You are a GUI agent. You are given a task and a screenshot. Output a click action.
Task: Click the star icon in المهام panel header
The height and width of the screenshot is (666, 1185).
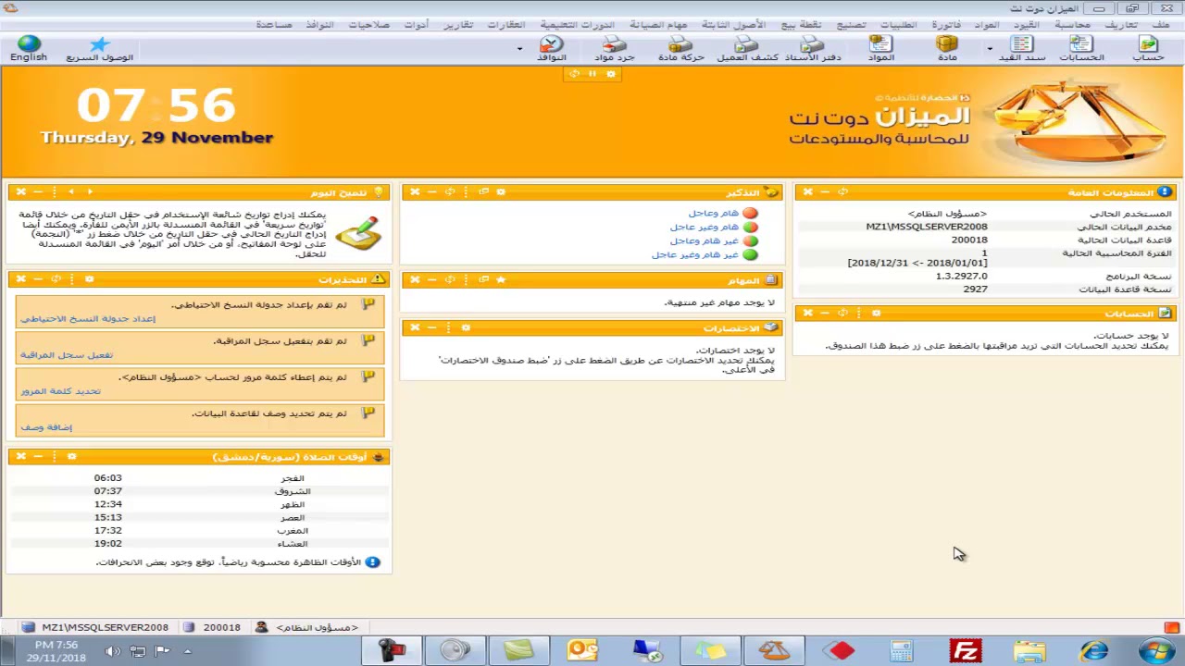point(501,279)
